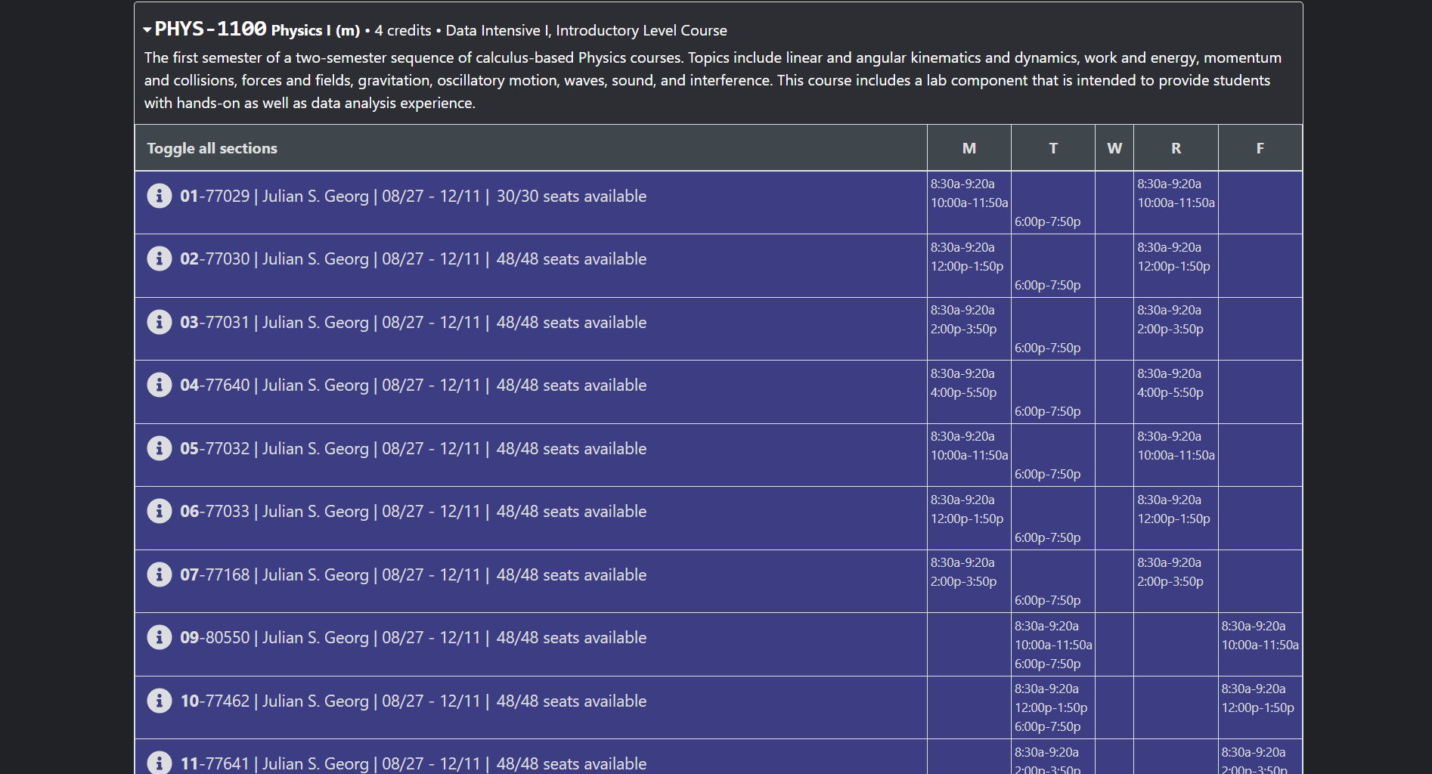Click Thursday 10:00a-11:50a in section 01
Viewport: 1432px width, 774px height.
point(1176,203)
